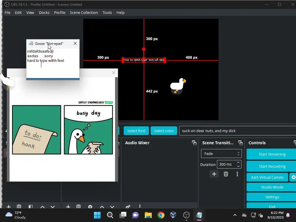
Task: Launch Chat from the taskbar
Action: [x=135, y=215]
